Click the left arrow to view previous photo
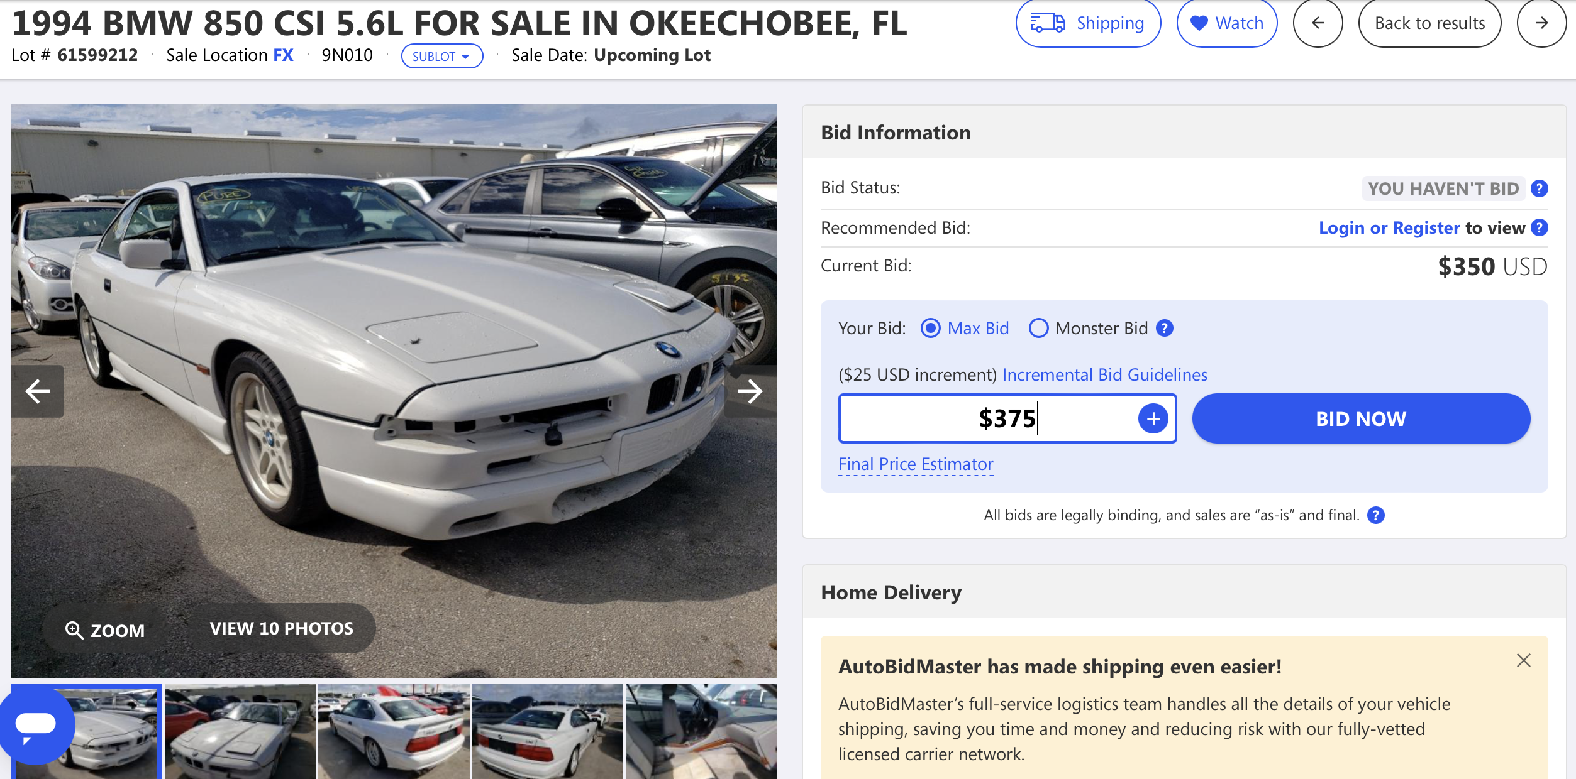Screen dimensions: 1576x779 pyautogui.click(x=38, y=391)
